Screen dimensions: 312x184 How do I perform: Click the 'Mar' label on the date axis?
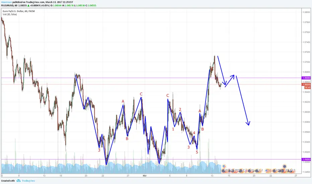click(145, 176)
